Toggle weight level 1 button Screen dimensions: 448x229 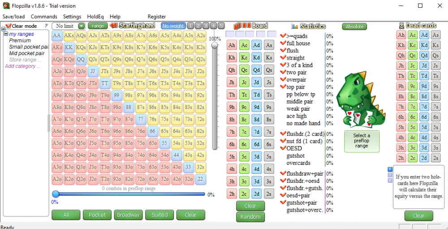(190, 26)
